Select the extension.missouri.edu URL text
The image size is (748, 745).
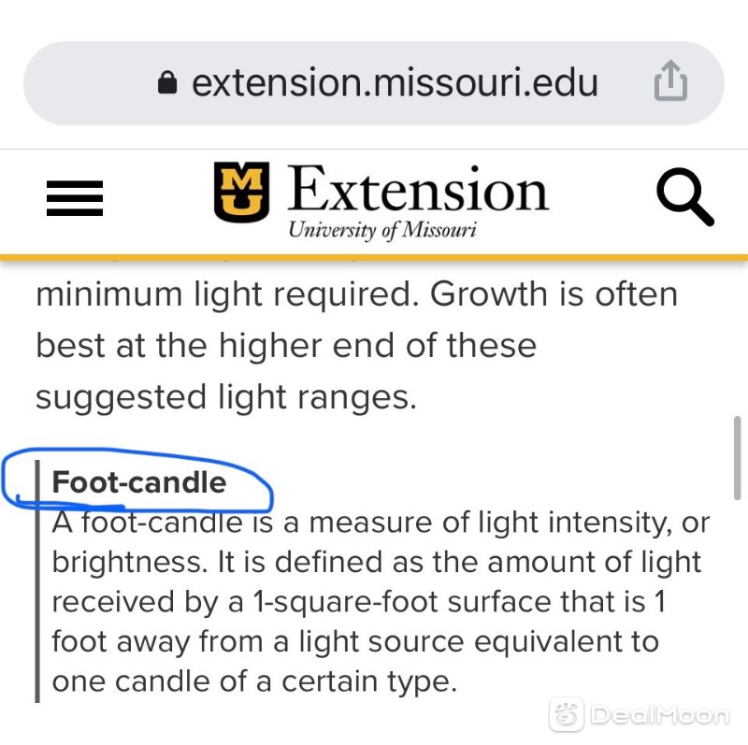click(395, 82)
